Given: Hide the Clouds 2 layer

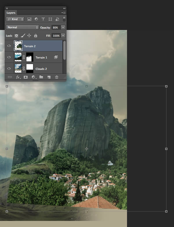Looking at the screenshot, I should coord(9,68).
